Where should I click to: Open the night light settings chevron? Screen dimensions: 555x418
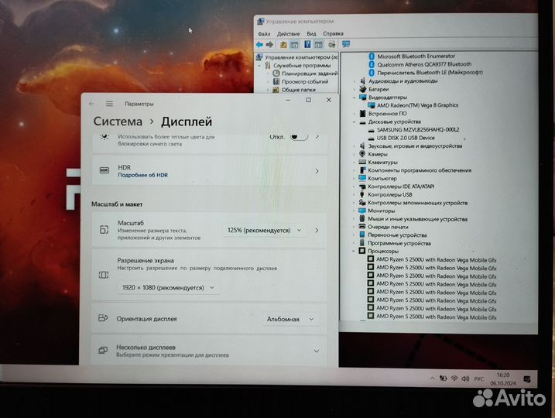click(317, 136)
